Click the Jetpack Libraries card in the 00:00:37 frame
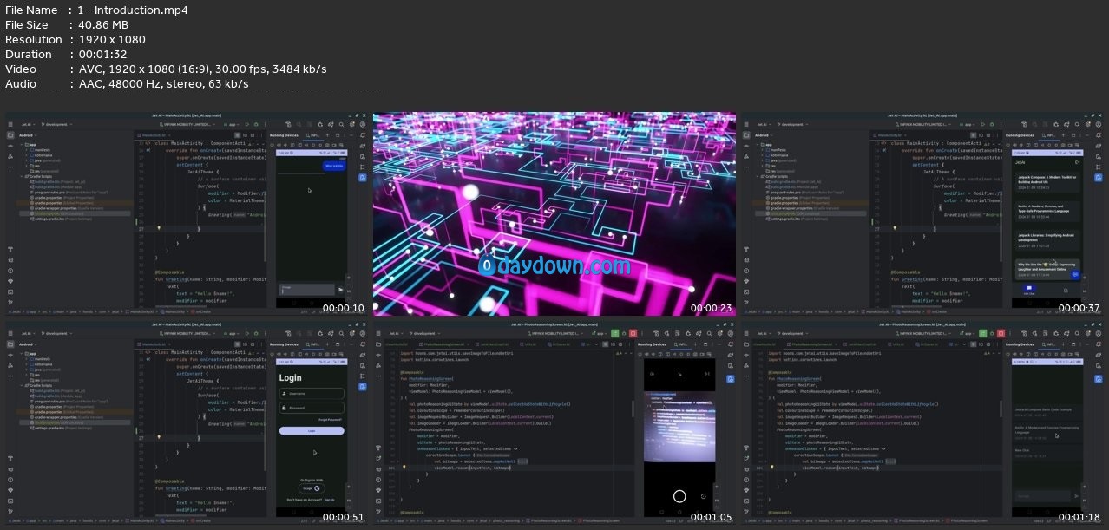Viewport: 1109px width, 530px height. (1047, 239)
